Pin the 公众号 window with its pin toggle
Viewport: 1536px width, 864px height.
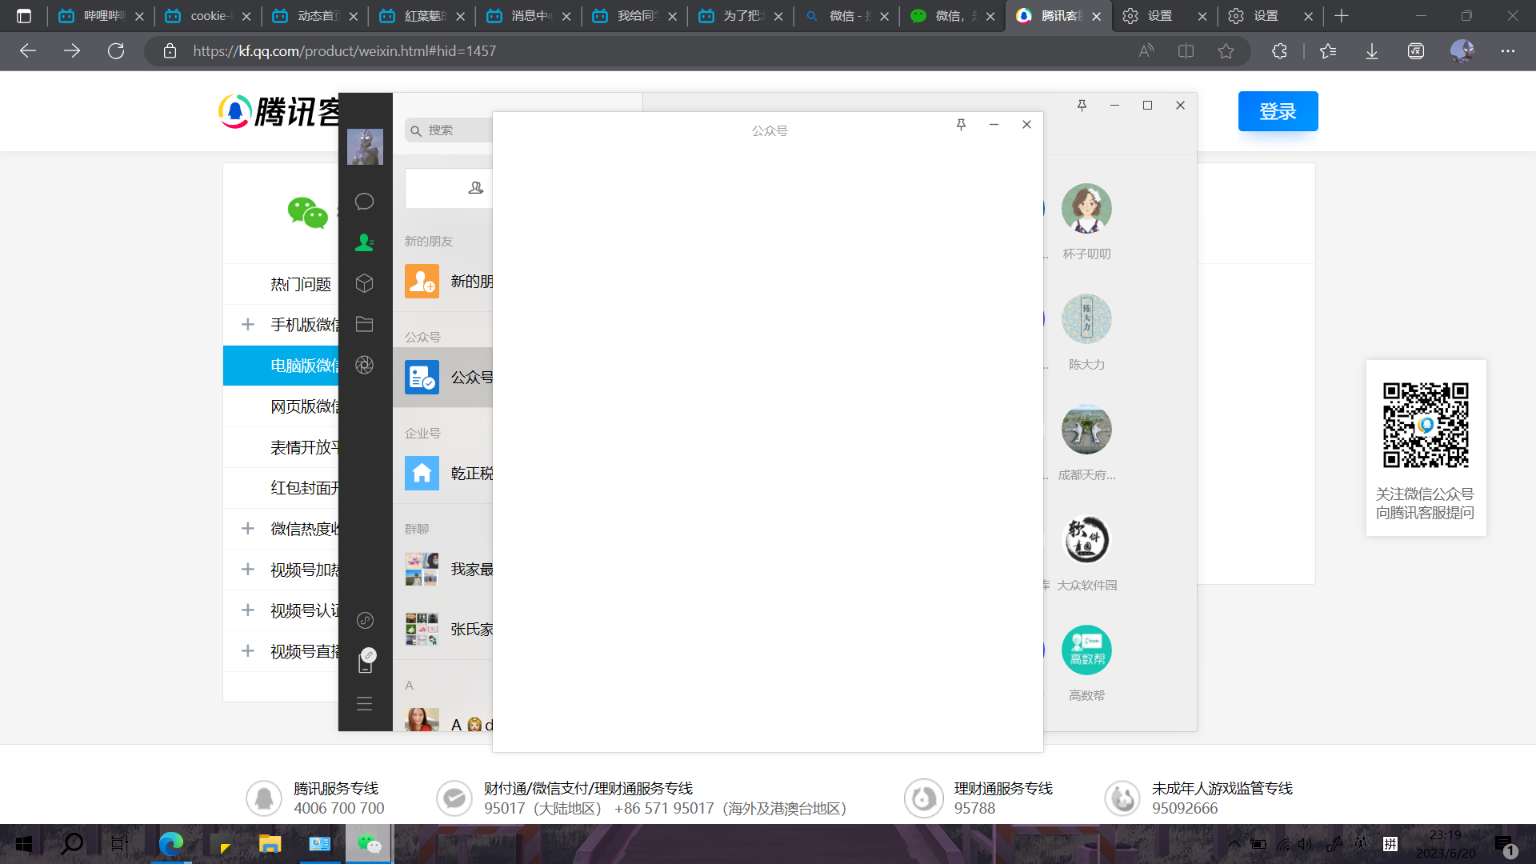coord(961,125)
